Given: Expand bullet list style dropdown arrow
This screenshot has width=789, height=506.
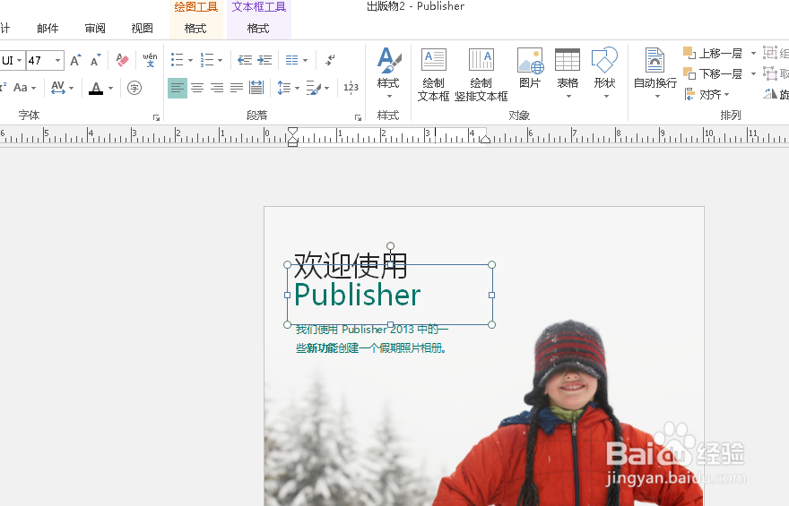Looking at the screenshot, I should click(x=190, y=61).
